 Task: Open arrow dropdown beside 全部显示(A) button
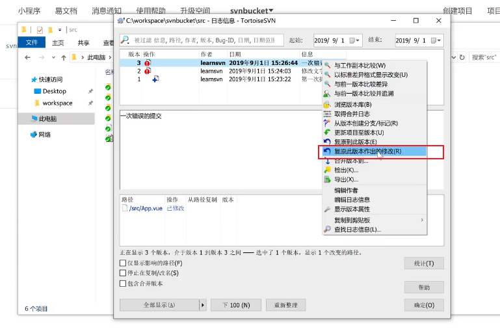tap(203, 305)
